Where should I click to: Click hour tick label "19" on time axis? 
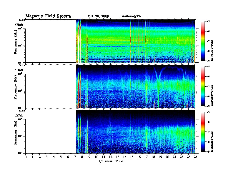[160, 157]
